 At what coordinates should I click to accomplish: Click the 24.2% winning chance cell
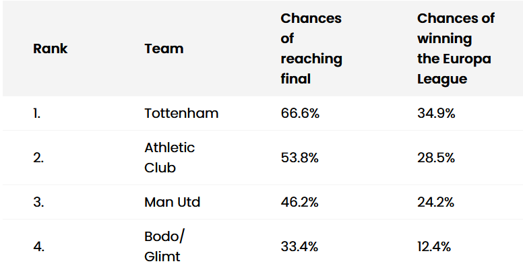tap(435, 203)
